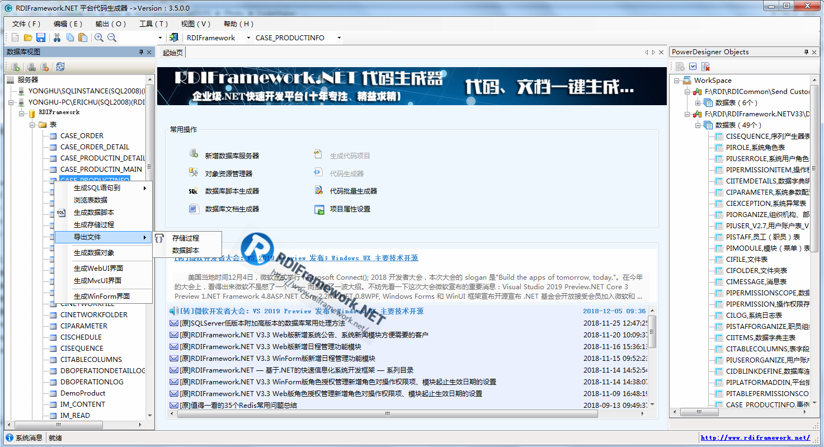
Task: Open the www.rdiframework.net link in status bar
Action: 755,437
